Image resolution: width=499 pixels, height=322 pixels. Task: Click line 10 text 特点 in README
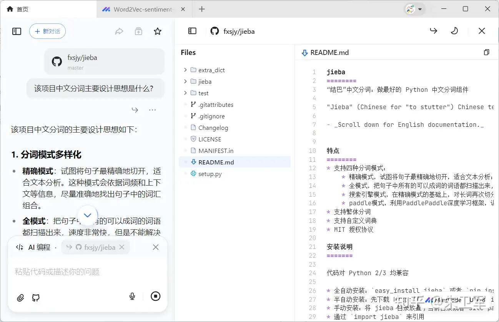coord(333,151)
